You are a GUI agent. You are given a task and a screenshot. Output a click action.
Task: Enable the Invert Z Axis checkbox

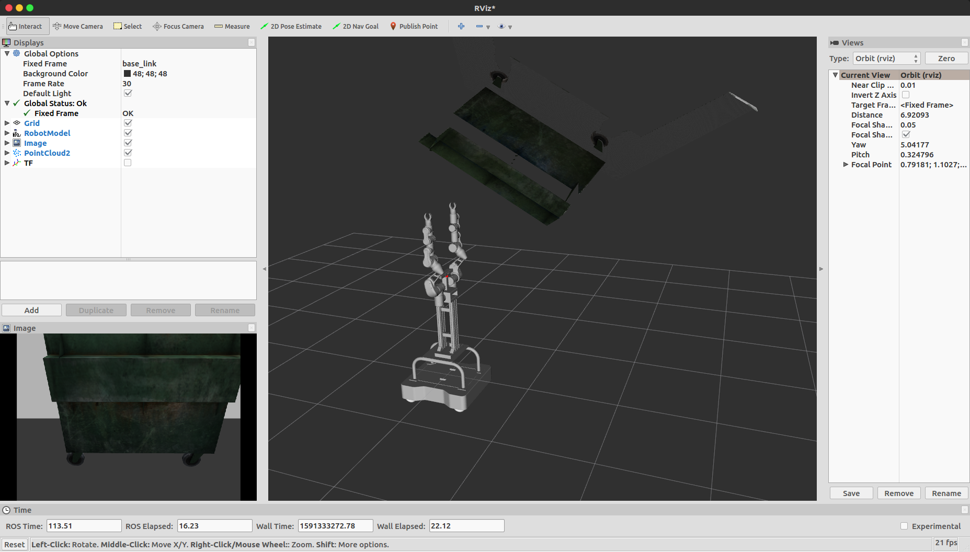tap(906, 95)
